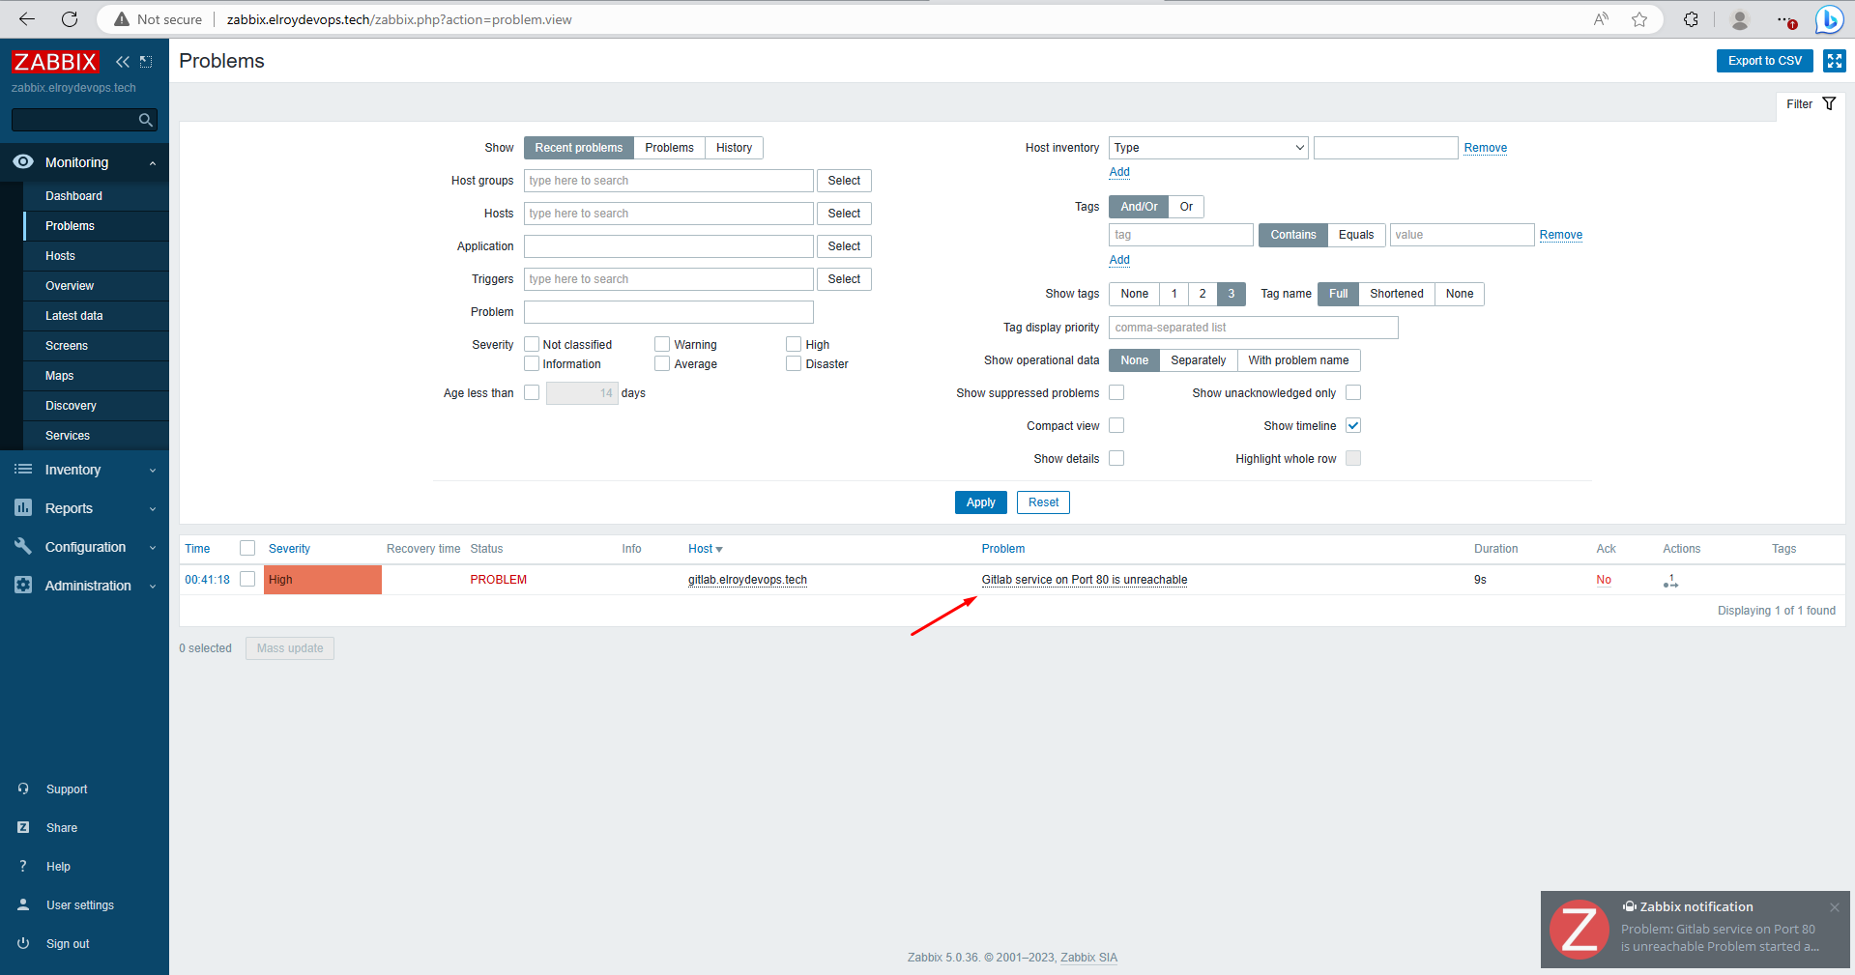
Task: Expand the Reports menu section
Action: point(153,509)
